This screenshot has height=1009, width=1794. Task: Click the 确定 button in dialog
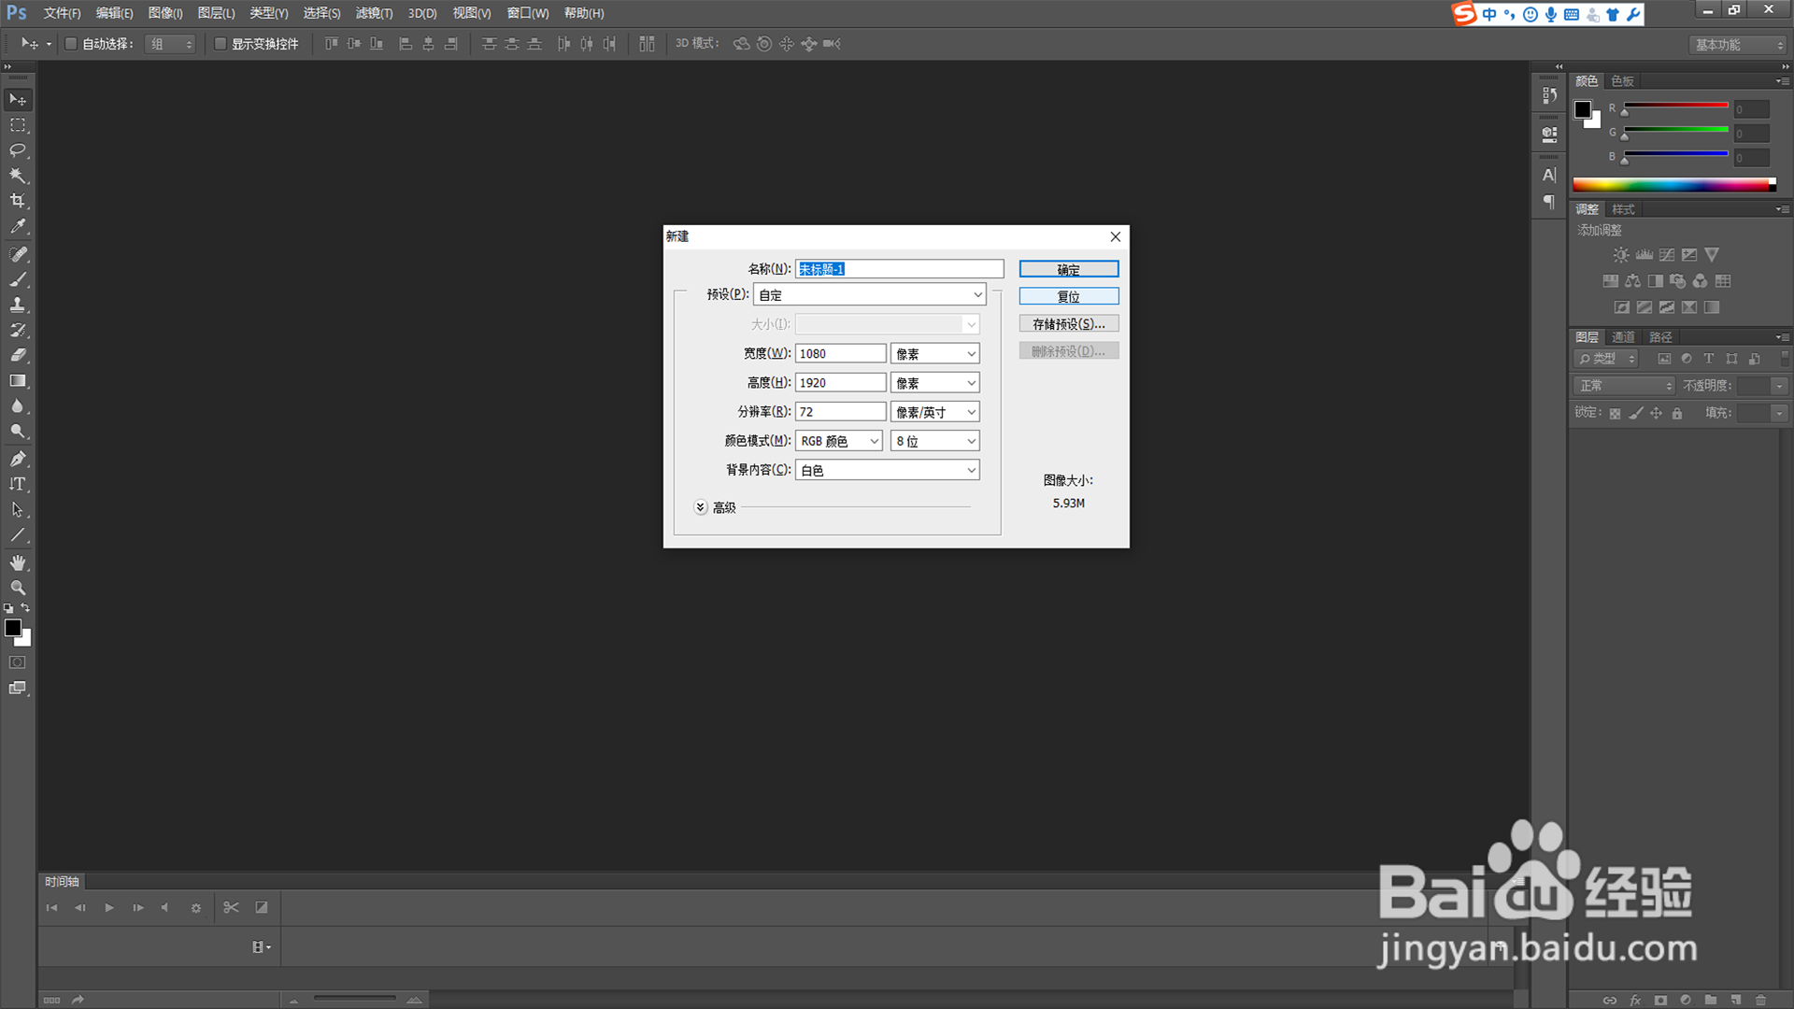[1068, 269]
